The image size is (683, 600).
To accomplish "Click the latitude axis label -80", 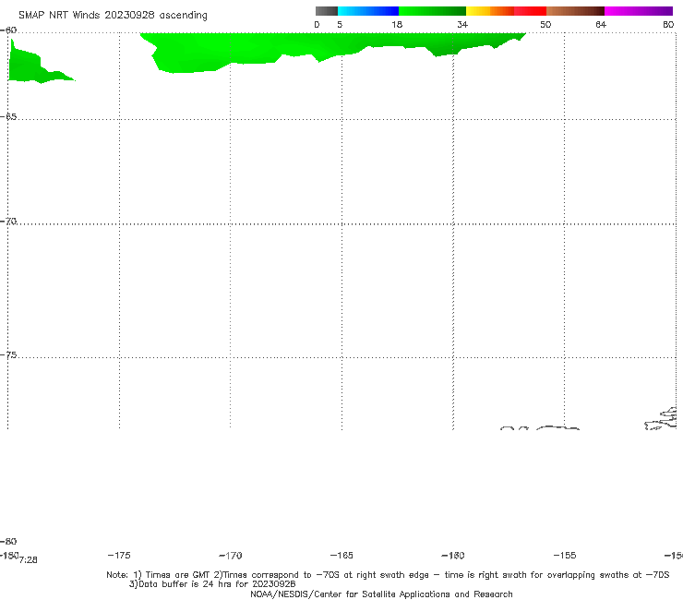I will tap(8, 541).
